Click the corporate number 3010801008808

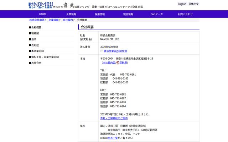pos(109,47)
